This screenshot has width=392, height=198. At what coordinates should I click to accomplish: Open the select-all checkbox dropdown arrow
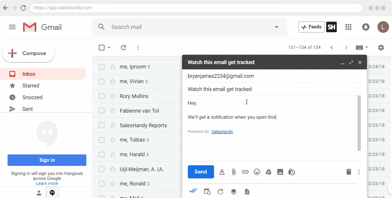coord(109,48)
